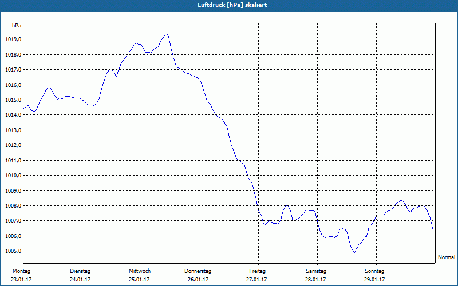Image resolution: width=458 pixels, height=286 pixels.
Task: Click the 1009,0 axis value
Action: [x=13, y=190]
